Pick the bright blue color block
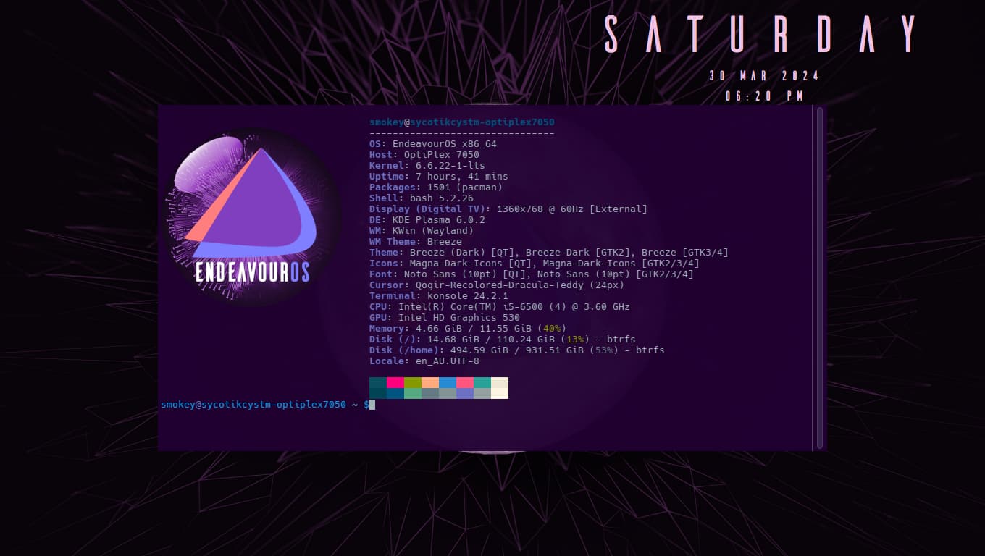The height and width of the screenshot is (556, 985). tap(447, 382)
